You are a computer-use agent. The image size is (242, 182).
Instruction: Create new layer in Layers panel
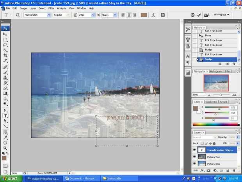(x=228, y=171)
